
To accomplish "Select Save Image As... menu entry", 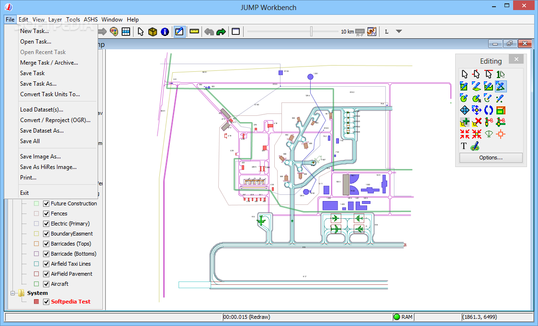I will (40, 157).
